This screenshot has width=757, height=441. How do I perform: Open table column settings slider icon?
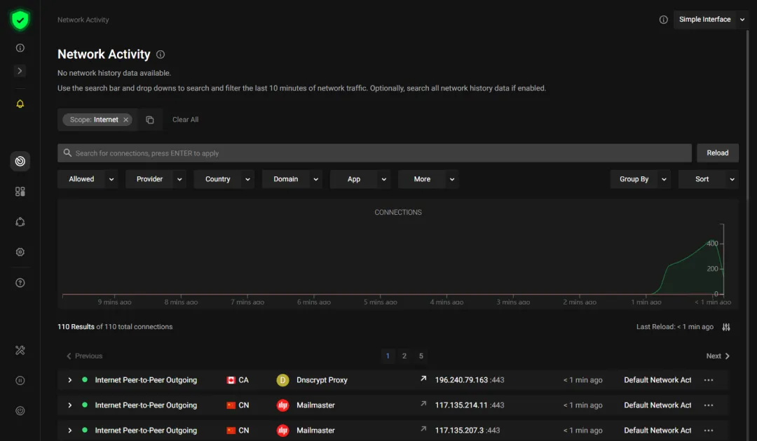pos(726,328)
